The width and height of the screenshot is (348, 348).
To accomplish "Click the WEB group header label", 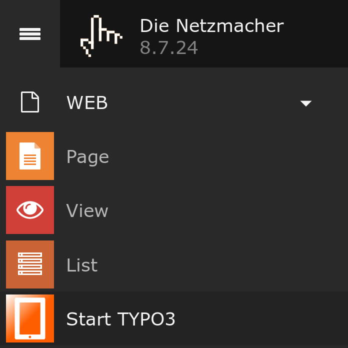I will point(87,102).
